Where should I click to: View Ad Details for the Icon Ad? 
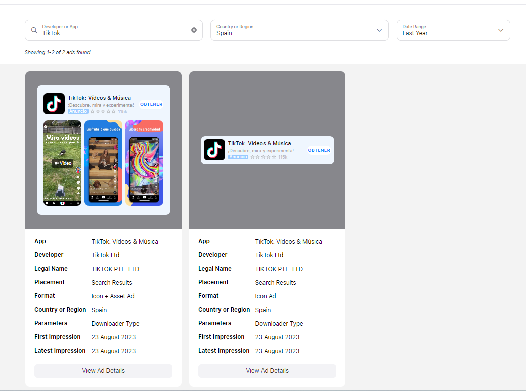tap(267, 371)
